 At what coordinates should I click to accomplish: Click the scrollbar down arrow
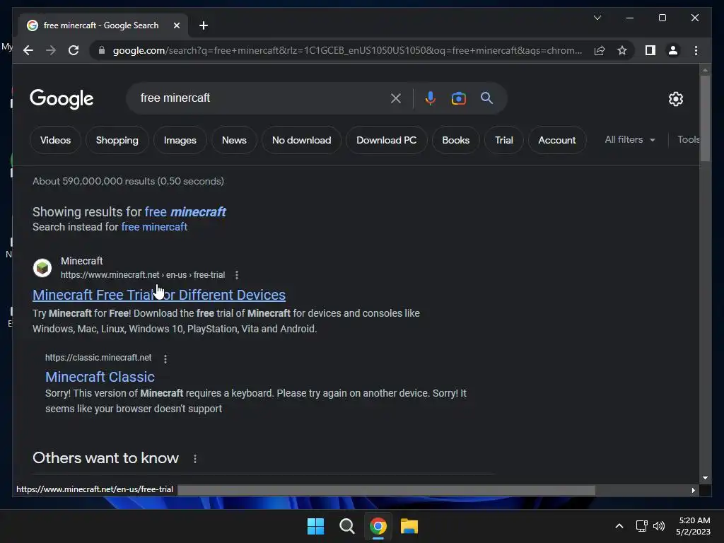(x=705, y=478)
